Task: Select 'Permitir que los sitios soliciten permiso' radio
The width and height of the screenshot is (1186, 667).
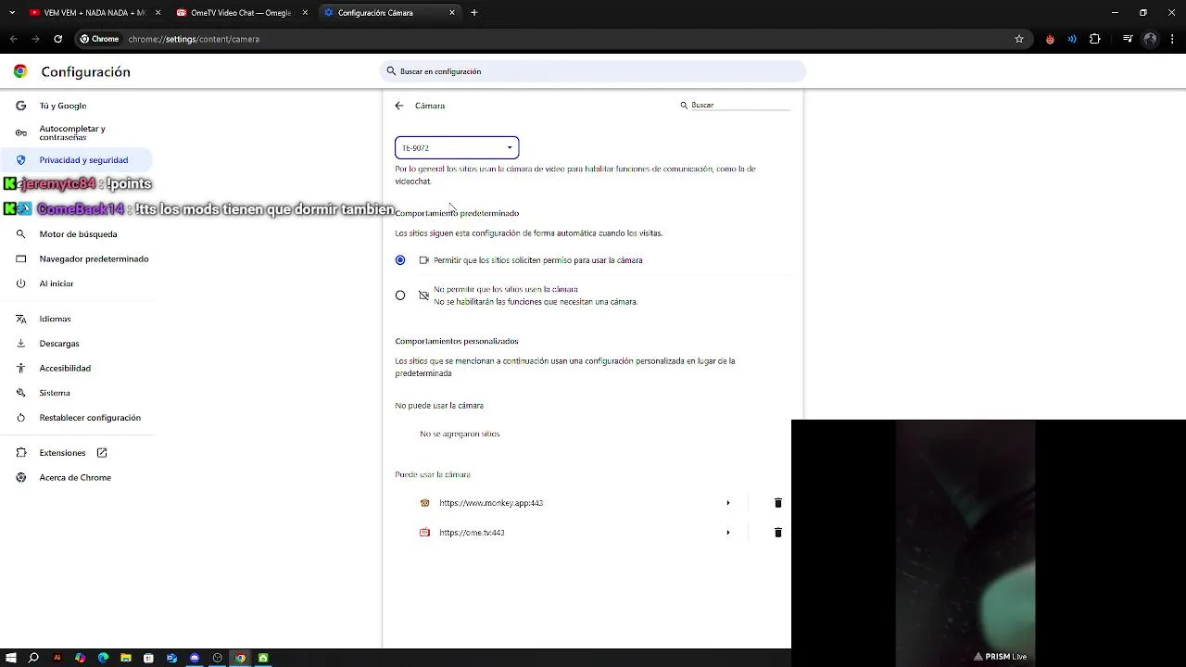Action: (400, 260)
